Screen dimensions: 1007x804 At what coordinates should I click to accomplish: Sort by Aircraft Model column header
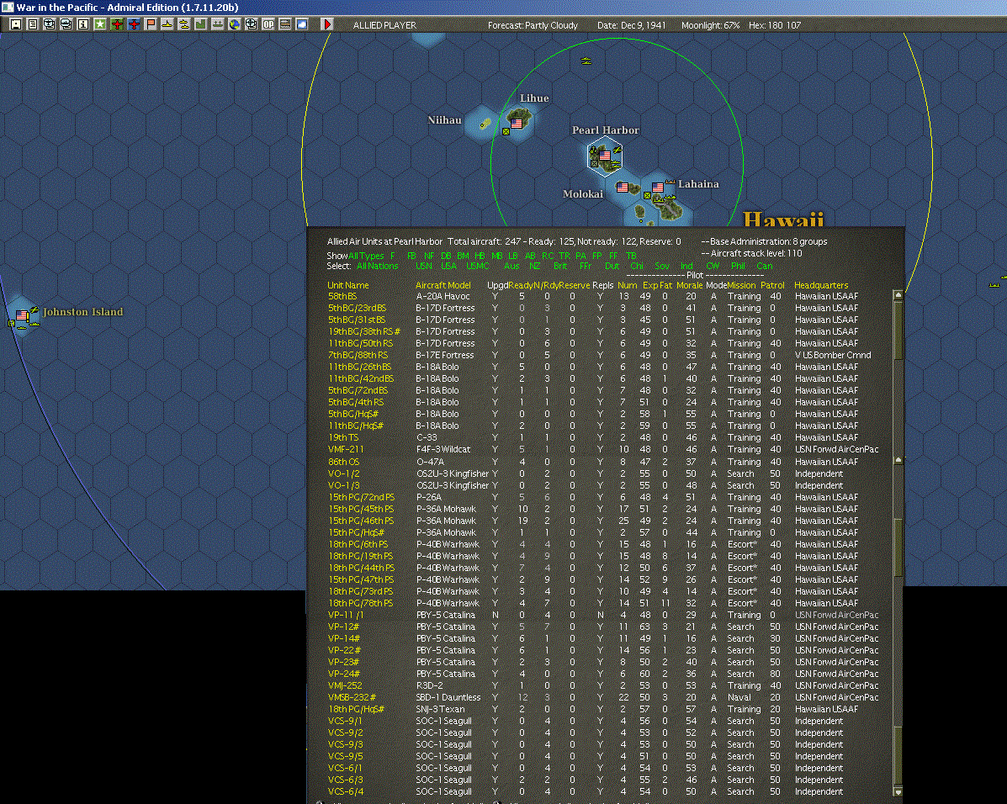tap(443, 285)
